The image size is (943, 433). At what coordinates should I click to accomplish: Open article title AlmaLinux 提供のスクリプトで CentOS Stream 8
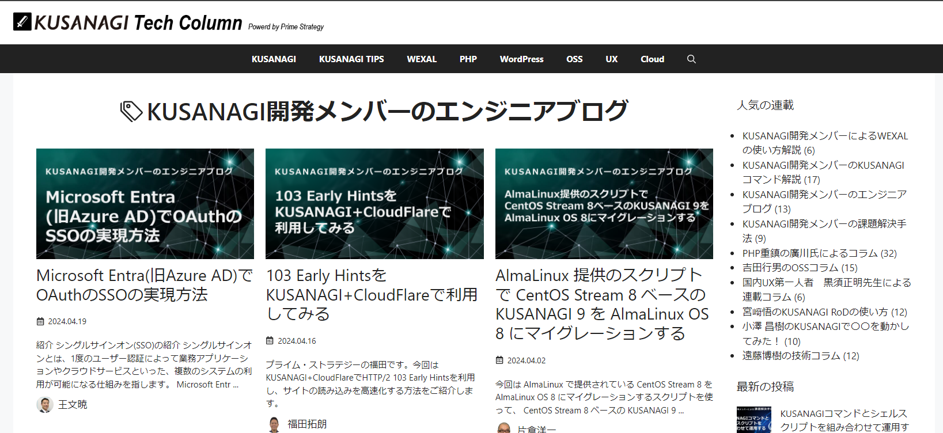[602, 305]
